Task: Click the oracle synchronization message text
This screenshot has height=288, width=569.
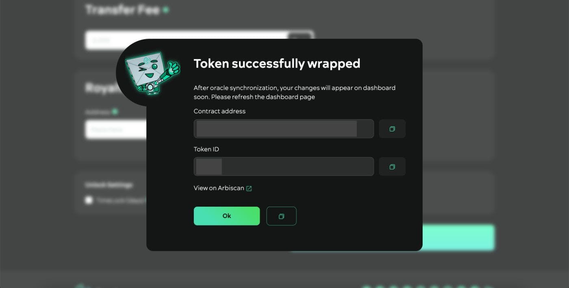Action: click(x=294, y=92)
